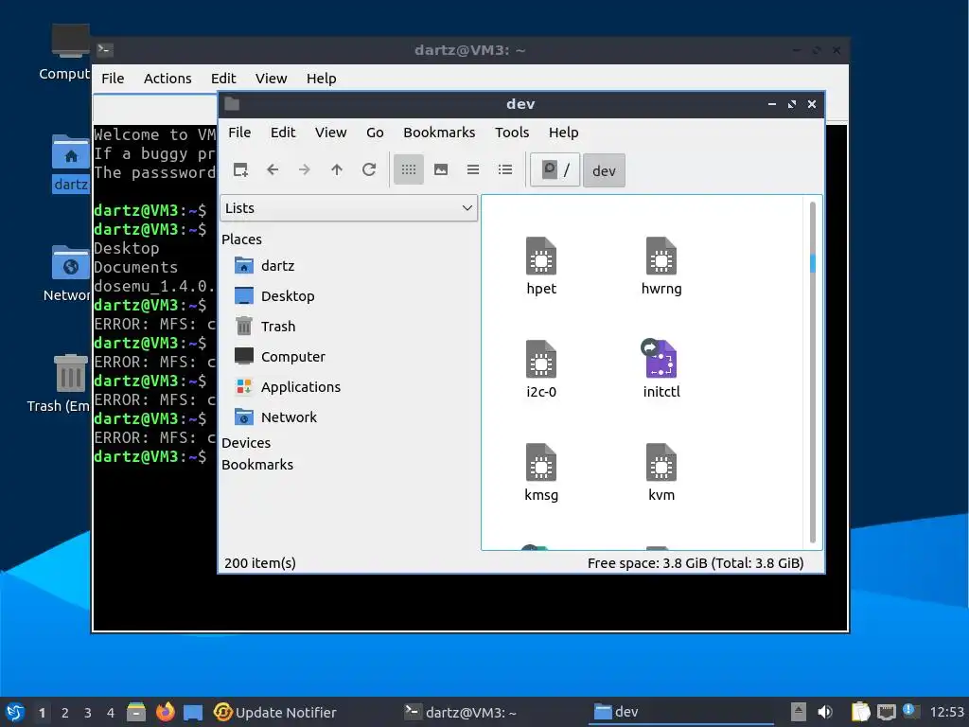Open the terminal's View menu
Viewport: 969px width, 727px height.
pyautogui.click(x=272, y=79)
